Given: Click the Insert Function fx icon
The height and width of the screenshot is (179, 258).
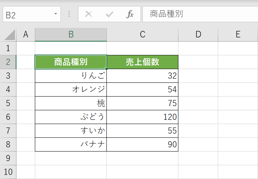Looking at the screenshot, I should [130, 15].
